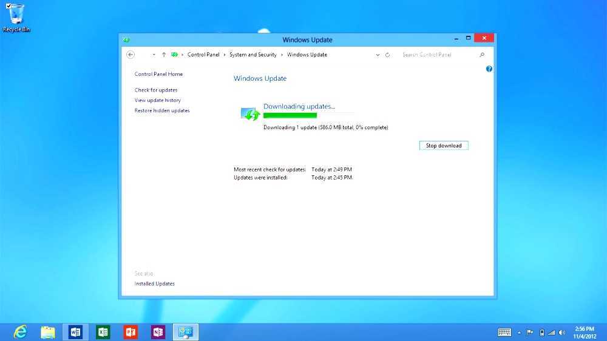The height and width of the screenshot is (341, 607).
Task: Click the Stop download button
Action: [x=444, y=146]
